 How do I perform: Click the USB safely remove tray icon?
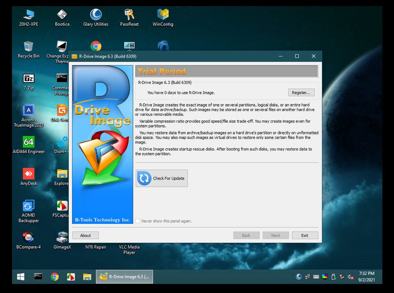pyautogui.click(x=334, y=277)
